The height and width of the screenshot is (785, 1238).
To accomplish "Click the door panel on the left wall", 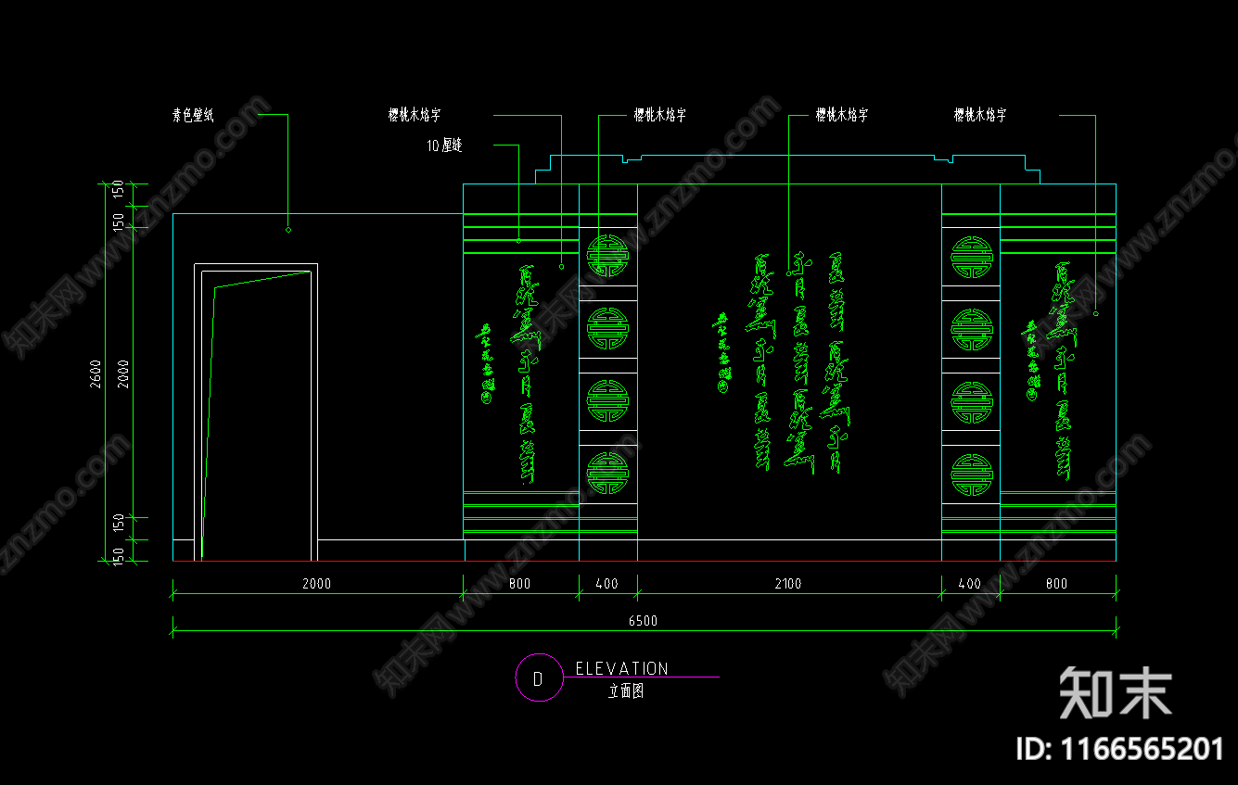I will point(256,412).
